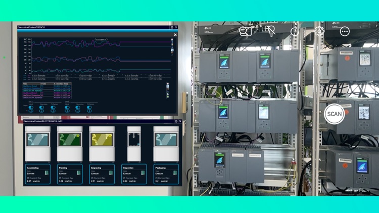Toggle second-row switch under Line 2 PV System
Screen dimensions: 379x213
89,111
